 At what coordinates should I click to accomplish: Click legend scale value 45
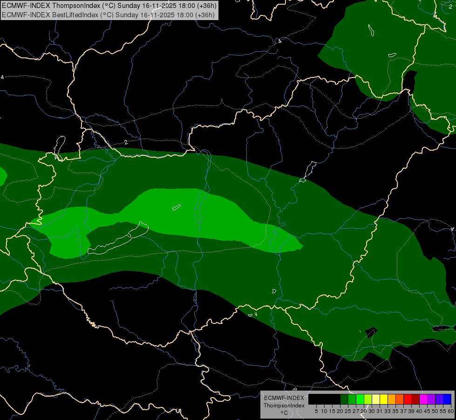[x=427, y=411]
